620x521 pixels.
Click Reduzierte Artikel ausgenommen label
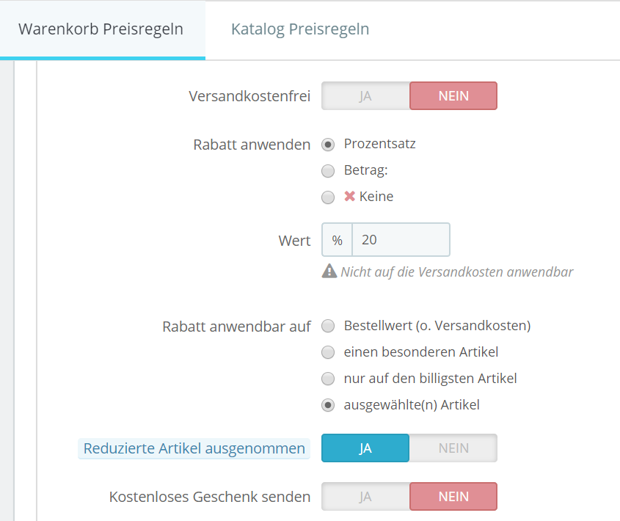point(194,448)
